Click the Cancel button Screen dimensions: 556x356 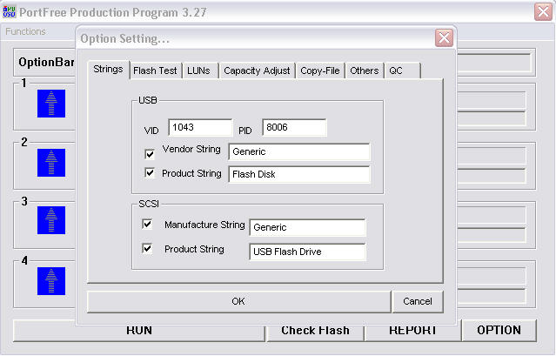pyautogui.click(x=418, y=301)
